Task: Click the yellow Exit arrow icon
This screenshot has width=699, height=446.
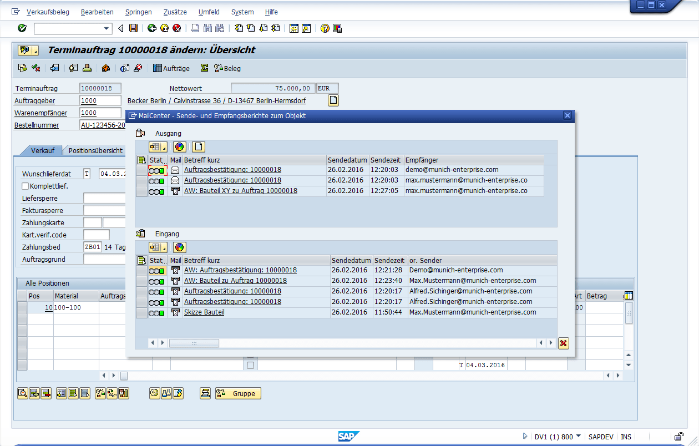Action: pos(164,28)
